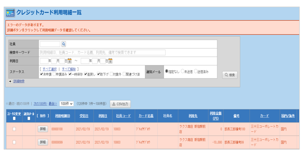The image size is (303, 152).
Task: Sort by 利用金額(円) column header
Action: pos(216,116)
